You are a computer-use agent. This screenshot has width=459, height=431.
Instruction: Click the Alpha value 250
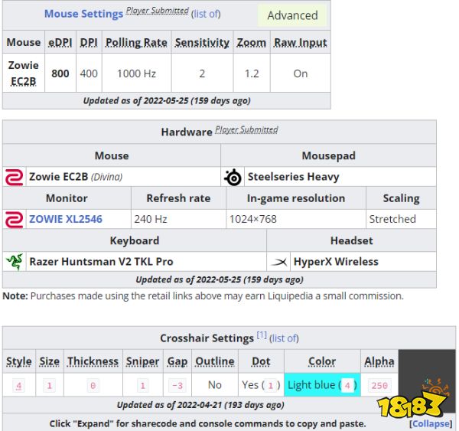(x=379, y=385)
